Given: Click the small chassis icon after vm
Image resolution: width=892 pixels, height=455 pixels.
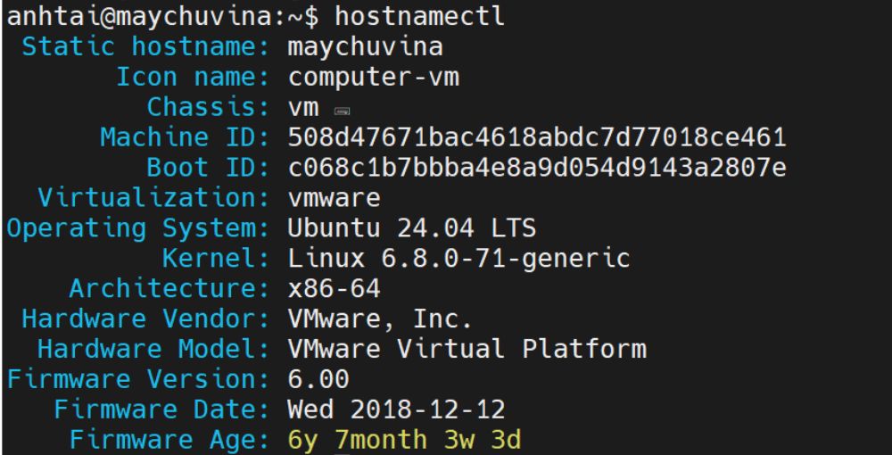Looking at the screenshot, I should tap(342, 111).
